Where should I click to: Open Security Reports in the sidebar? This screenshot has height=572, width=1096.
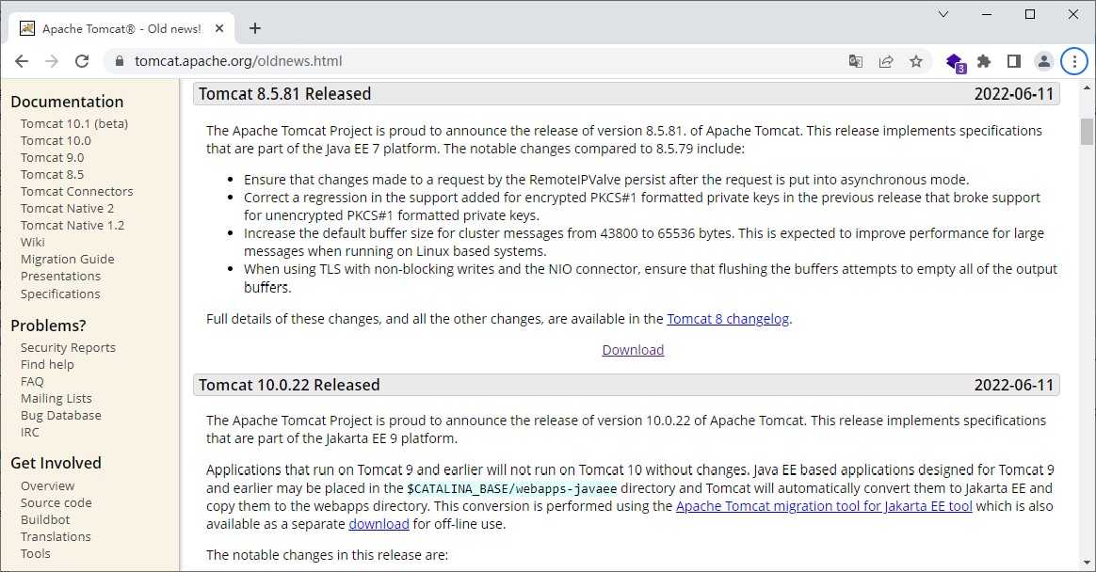(x=68, y=347)
